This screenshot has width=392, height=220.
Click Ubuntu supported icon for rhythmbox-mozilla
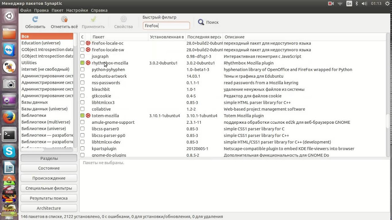click(x=88, y=63)
